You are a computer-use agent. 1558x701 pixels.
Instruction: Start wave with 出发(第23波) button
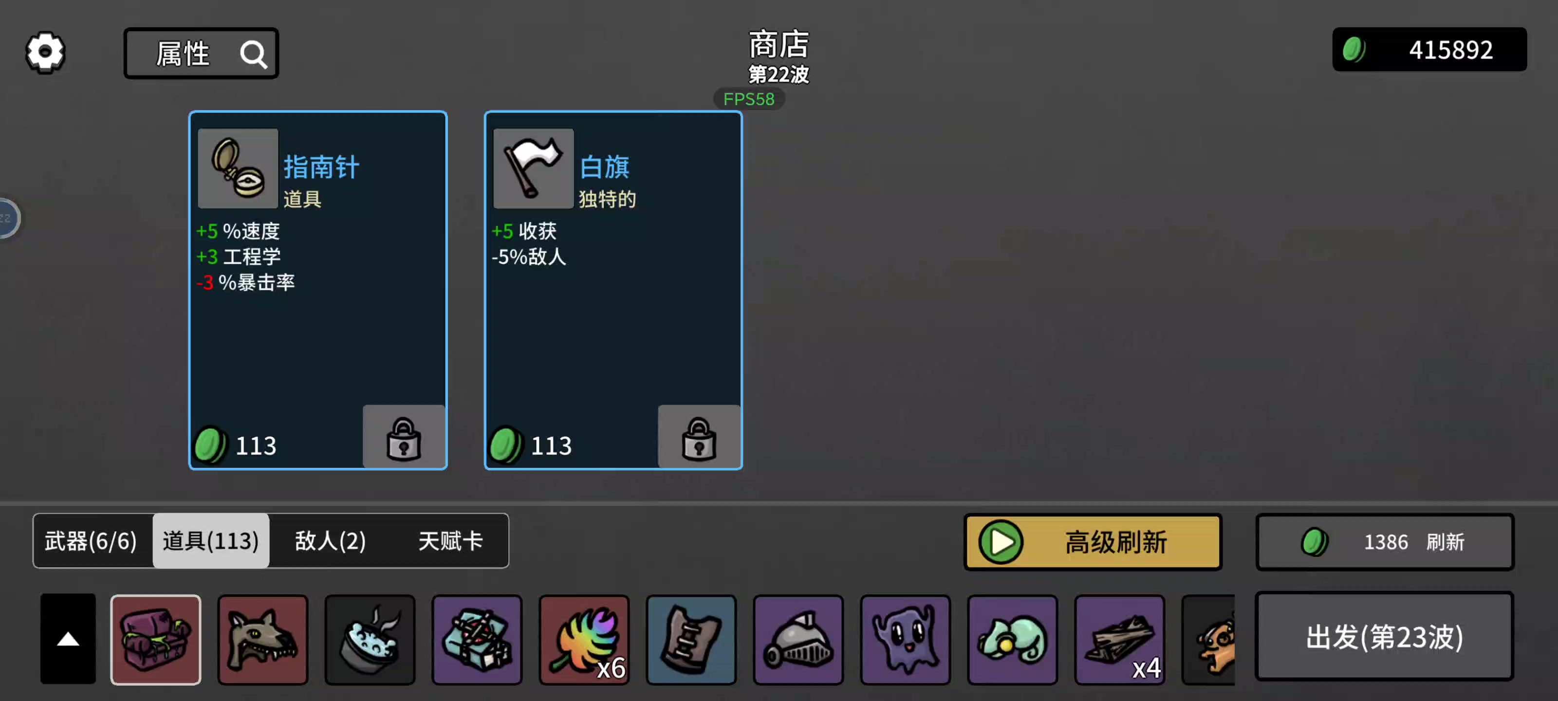[1384, 636]
